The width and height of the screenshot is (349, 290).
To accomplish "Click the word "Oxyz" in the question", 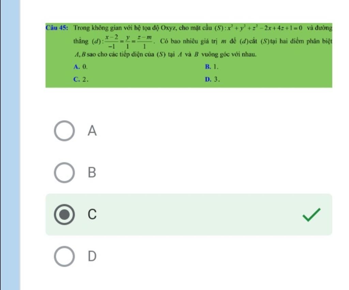I will tap(168, 28).
